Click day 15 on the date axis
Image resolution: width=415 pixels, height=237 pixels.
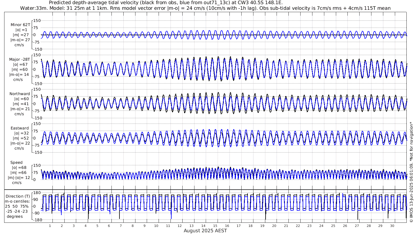click(215, 226)
